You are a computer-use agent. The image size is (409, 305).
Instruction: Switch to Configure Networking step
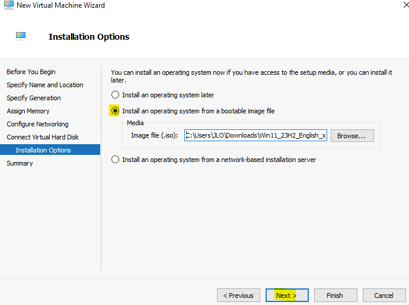(37, 124)
